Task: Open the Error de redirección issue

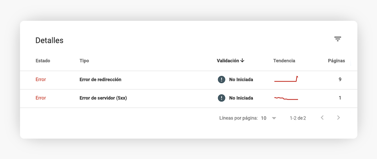Action: click(100, 79)
